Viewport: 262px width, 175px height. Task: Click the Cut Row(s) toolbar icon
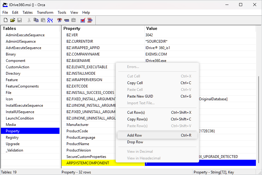pyautogui.click(x=60, y=20)
